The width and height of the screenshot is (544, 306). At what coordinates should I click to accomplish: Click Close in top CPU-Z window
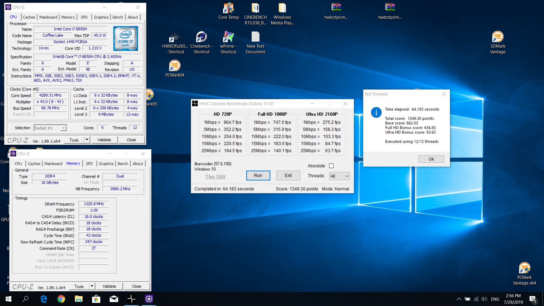click(x=131, y=140)
